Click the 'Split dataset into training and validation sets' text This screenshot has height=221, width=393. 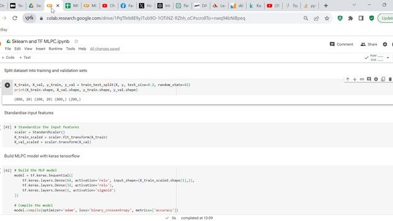45,71
